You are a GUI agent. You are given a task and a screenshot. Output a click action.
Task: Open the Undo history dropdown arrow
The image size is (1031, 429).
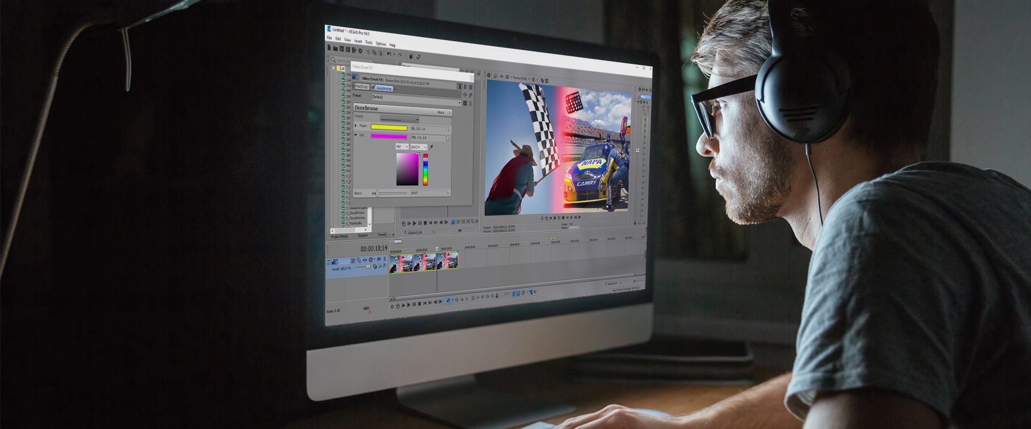coord(394,54)
